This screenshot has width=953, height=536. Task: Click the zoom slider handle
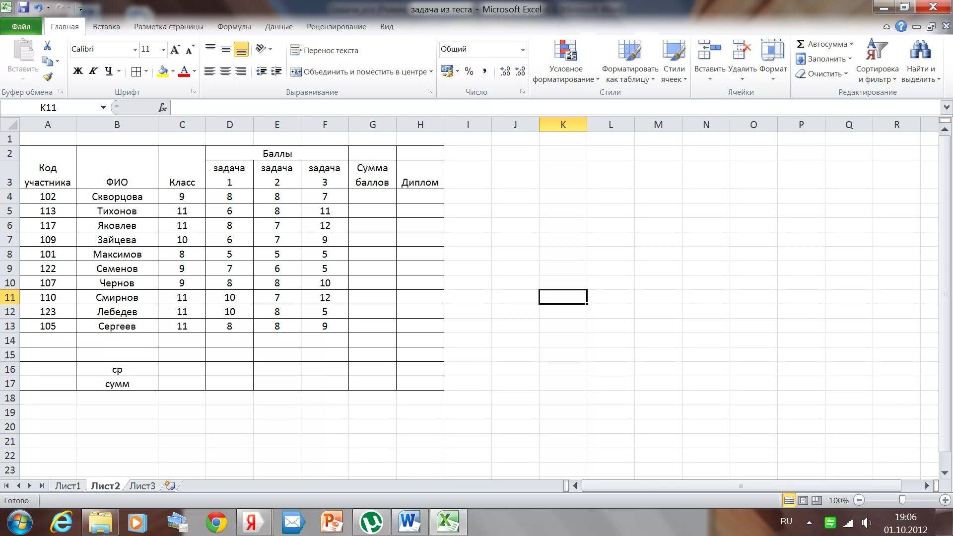pos(902,500)
